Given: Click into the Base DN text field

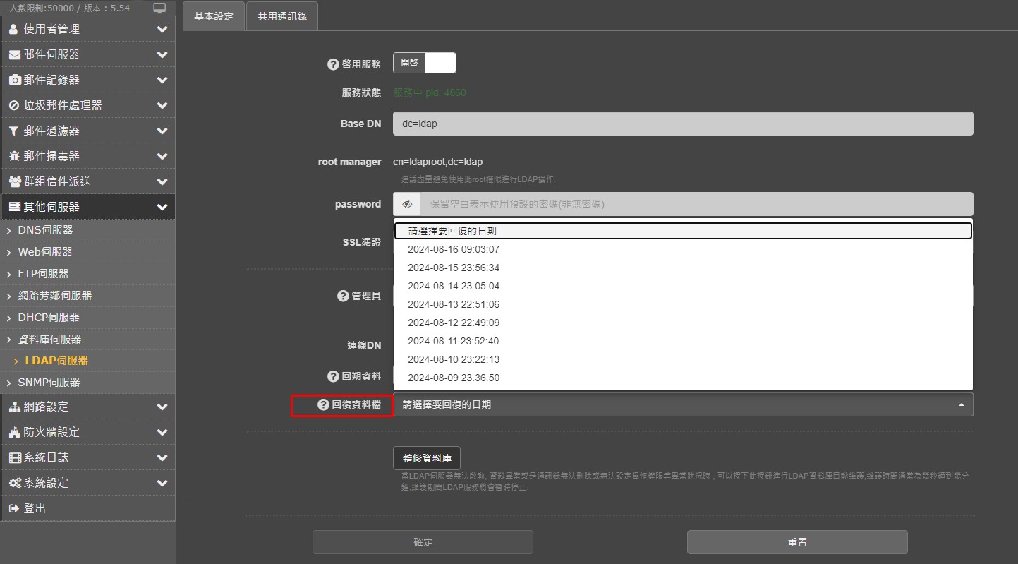Looking at the screenshot, I should (683, 124).
